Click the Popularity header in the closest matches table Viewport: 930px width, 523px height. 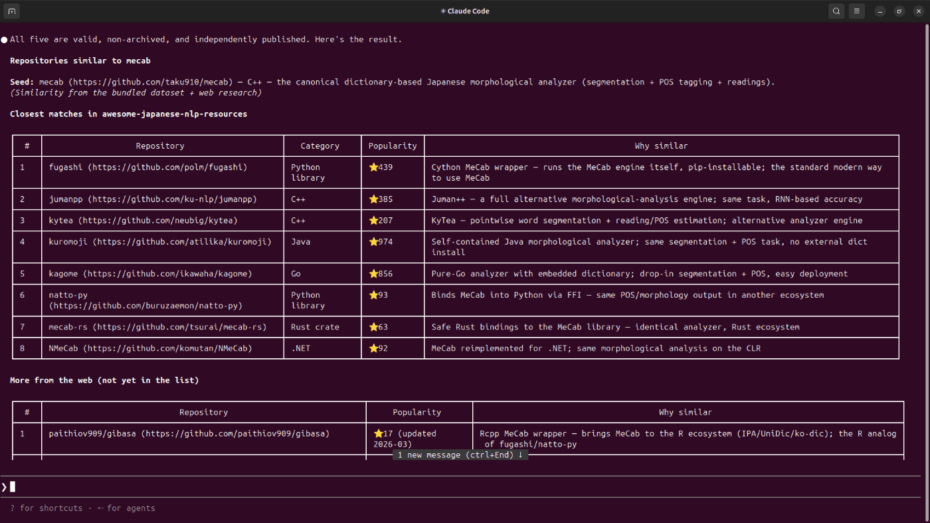click(393, 146)
